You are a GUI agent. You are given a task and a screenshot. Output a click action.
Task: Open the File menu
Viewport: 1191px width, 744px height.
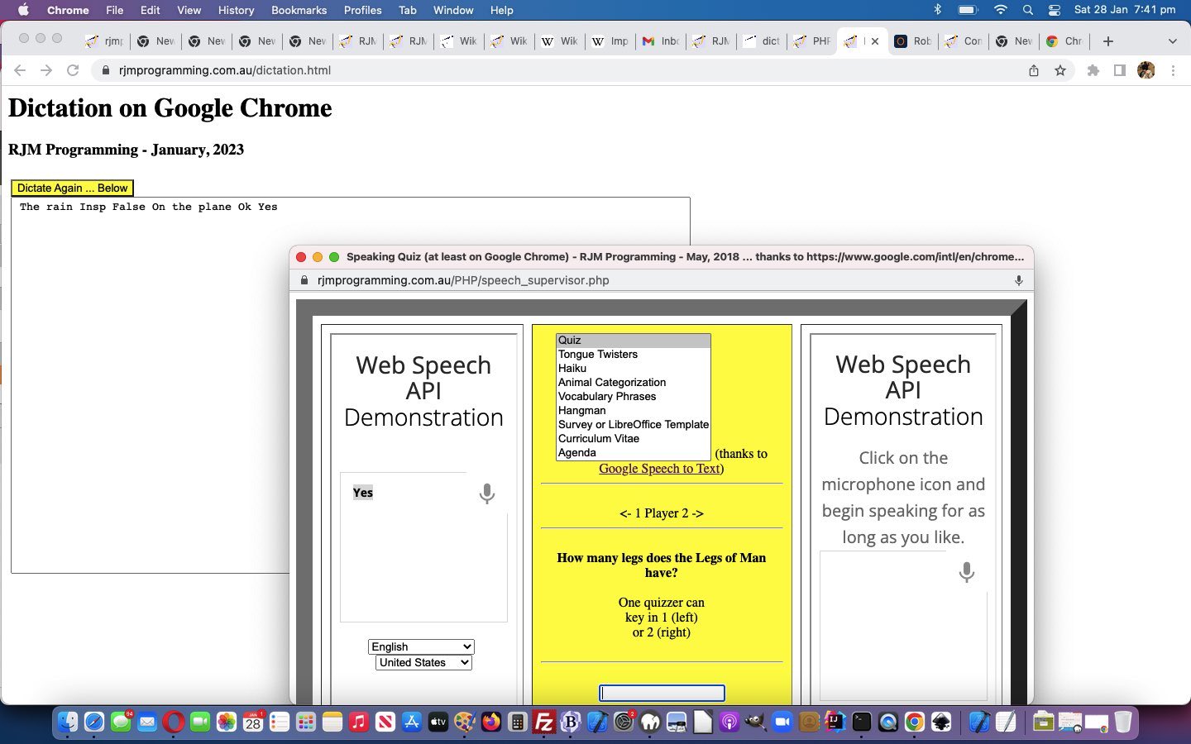click(115, 10)
